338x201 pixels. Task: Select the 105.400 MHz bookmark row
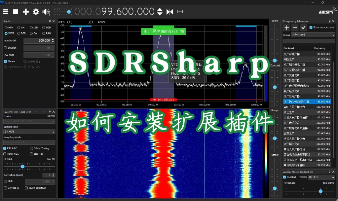click(307, 133)
